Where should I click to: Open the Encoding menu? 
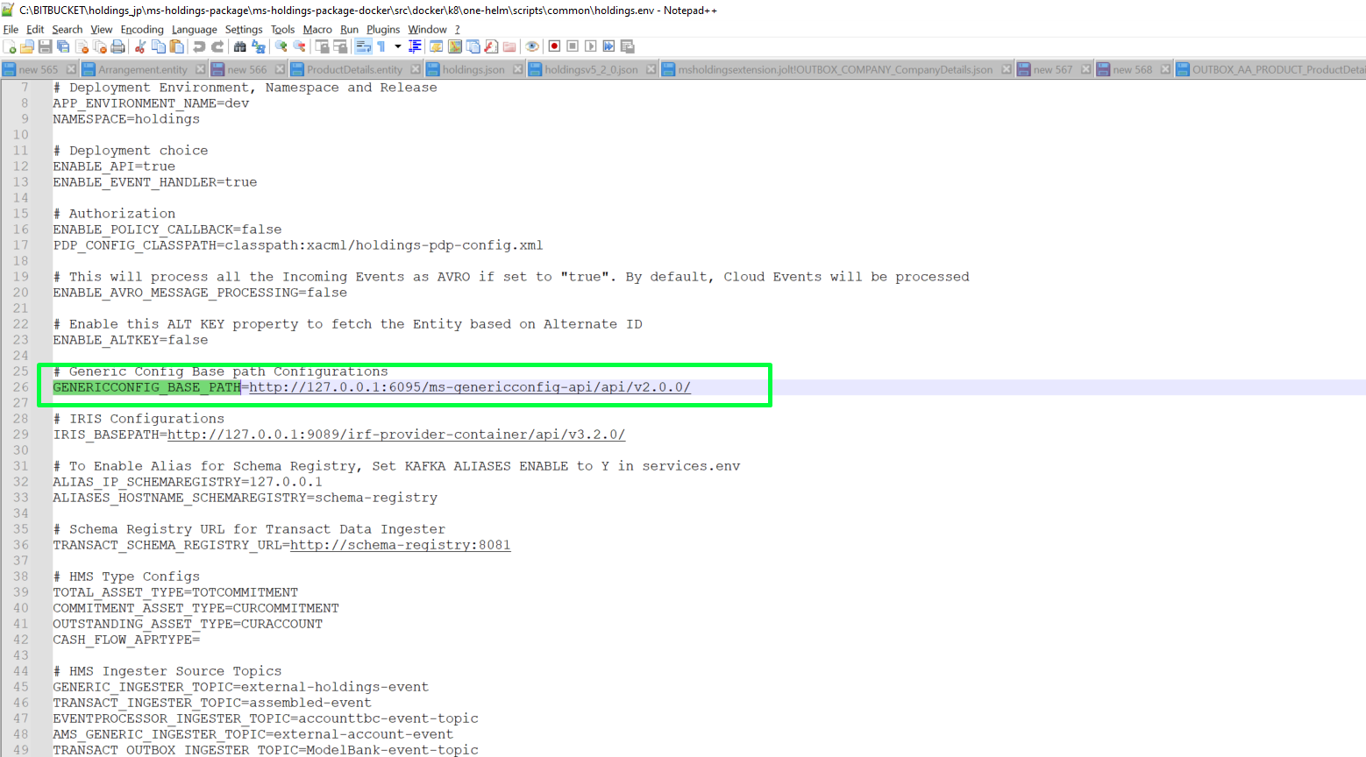pyautogui.click(x=142, y=29)
